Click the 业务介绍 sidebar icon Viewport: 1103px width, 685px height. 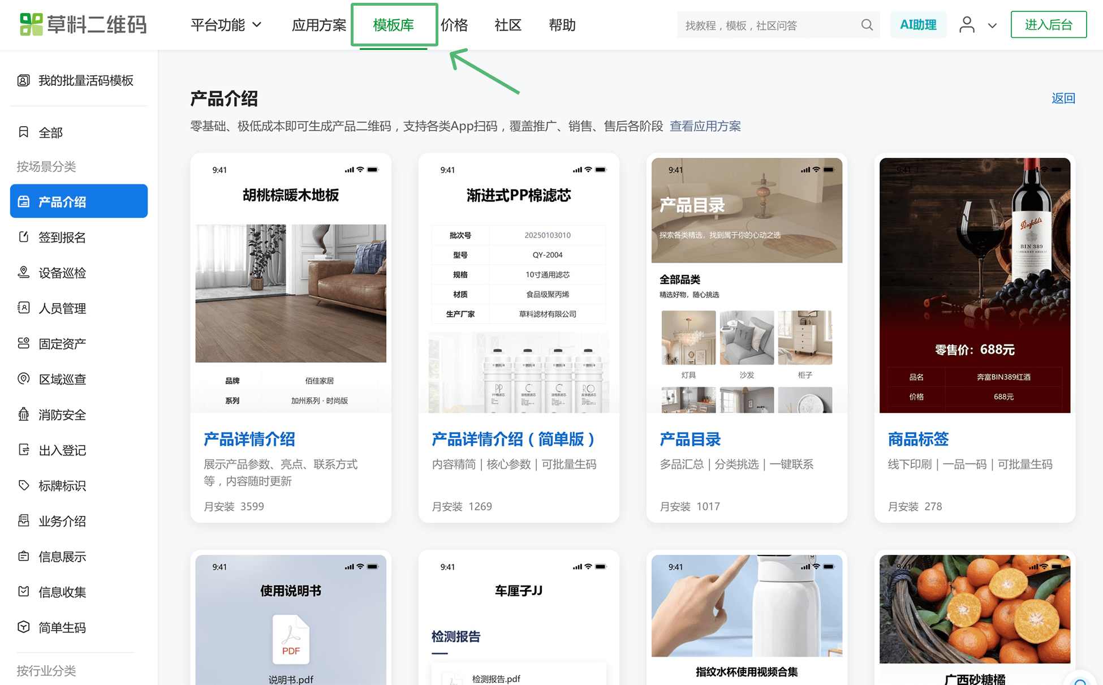point(23,520)
